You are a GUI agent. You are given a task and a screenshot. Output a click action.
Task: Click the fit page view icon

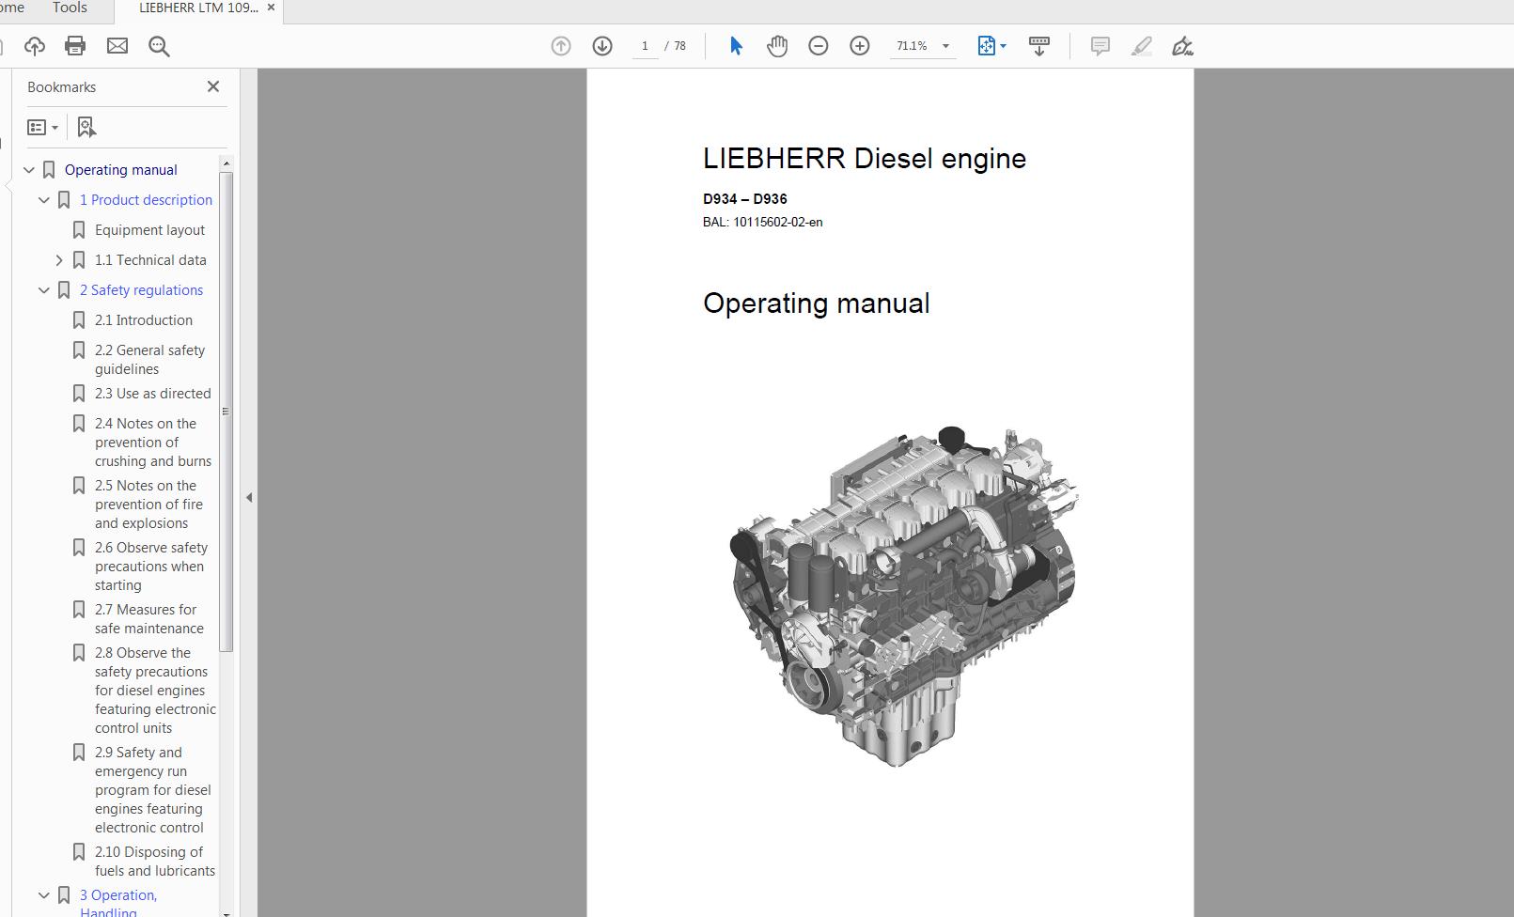coord(986,46)
